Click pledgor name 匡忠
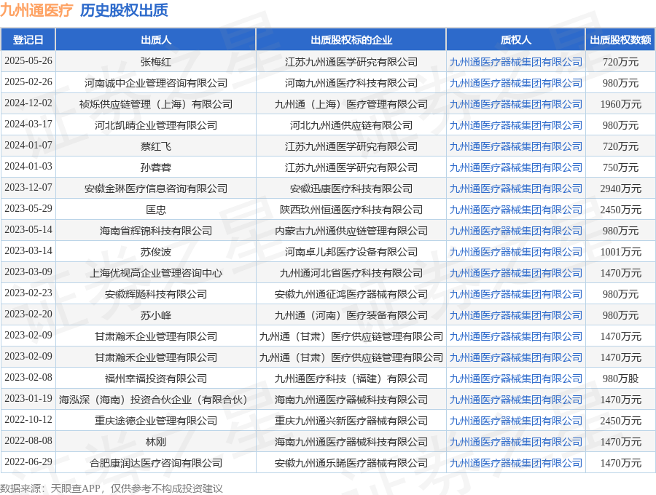Viewport: 656px width, 495px height. coord(156,210)
